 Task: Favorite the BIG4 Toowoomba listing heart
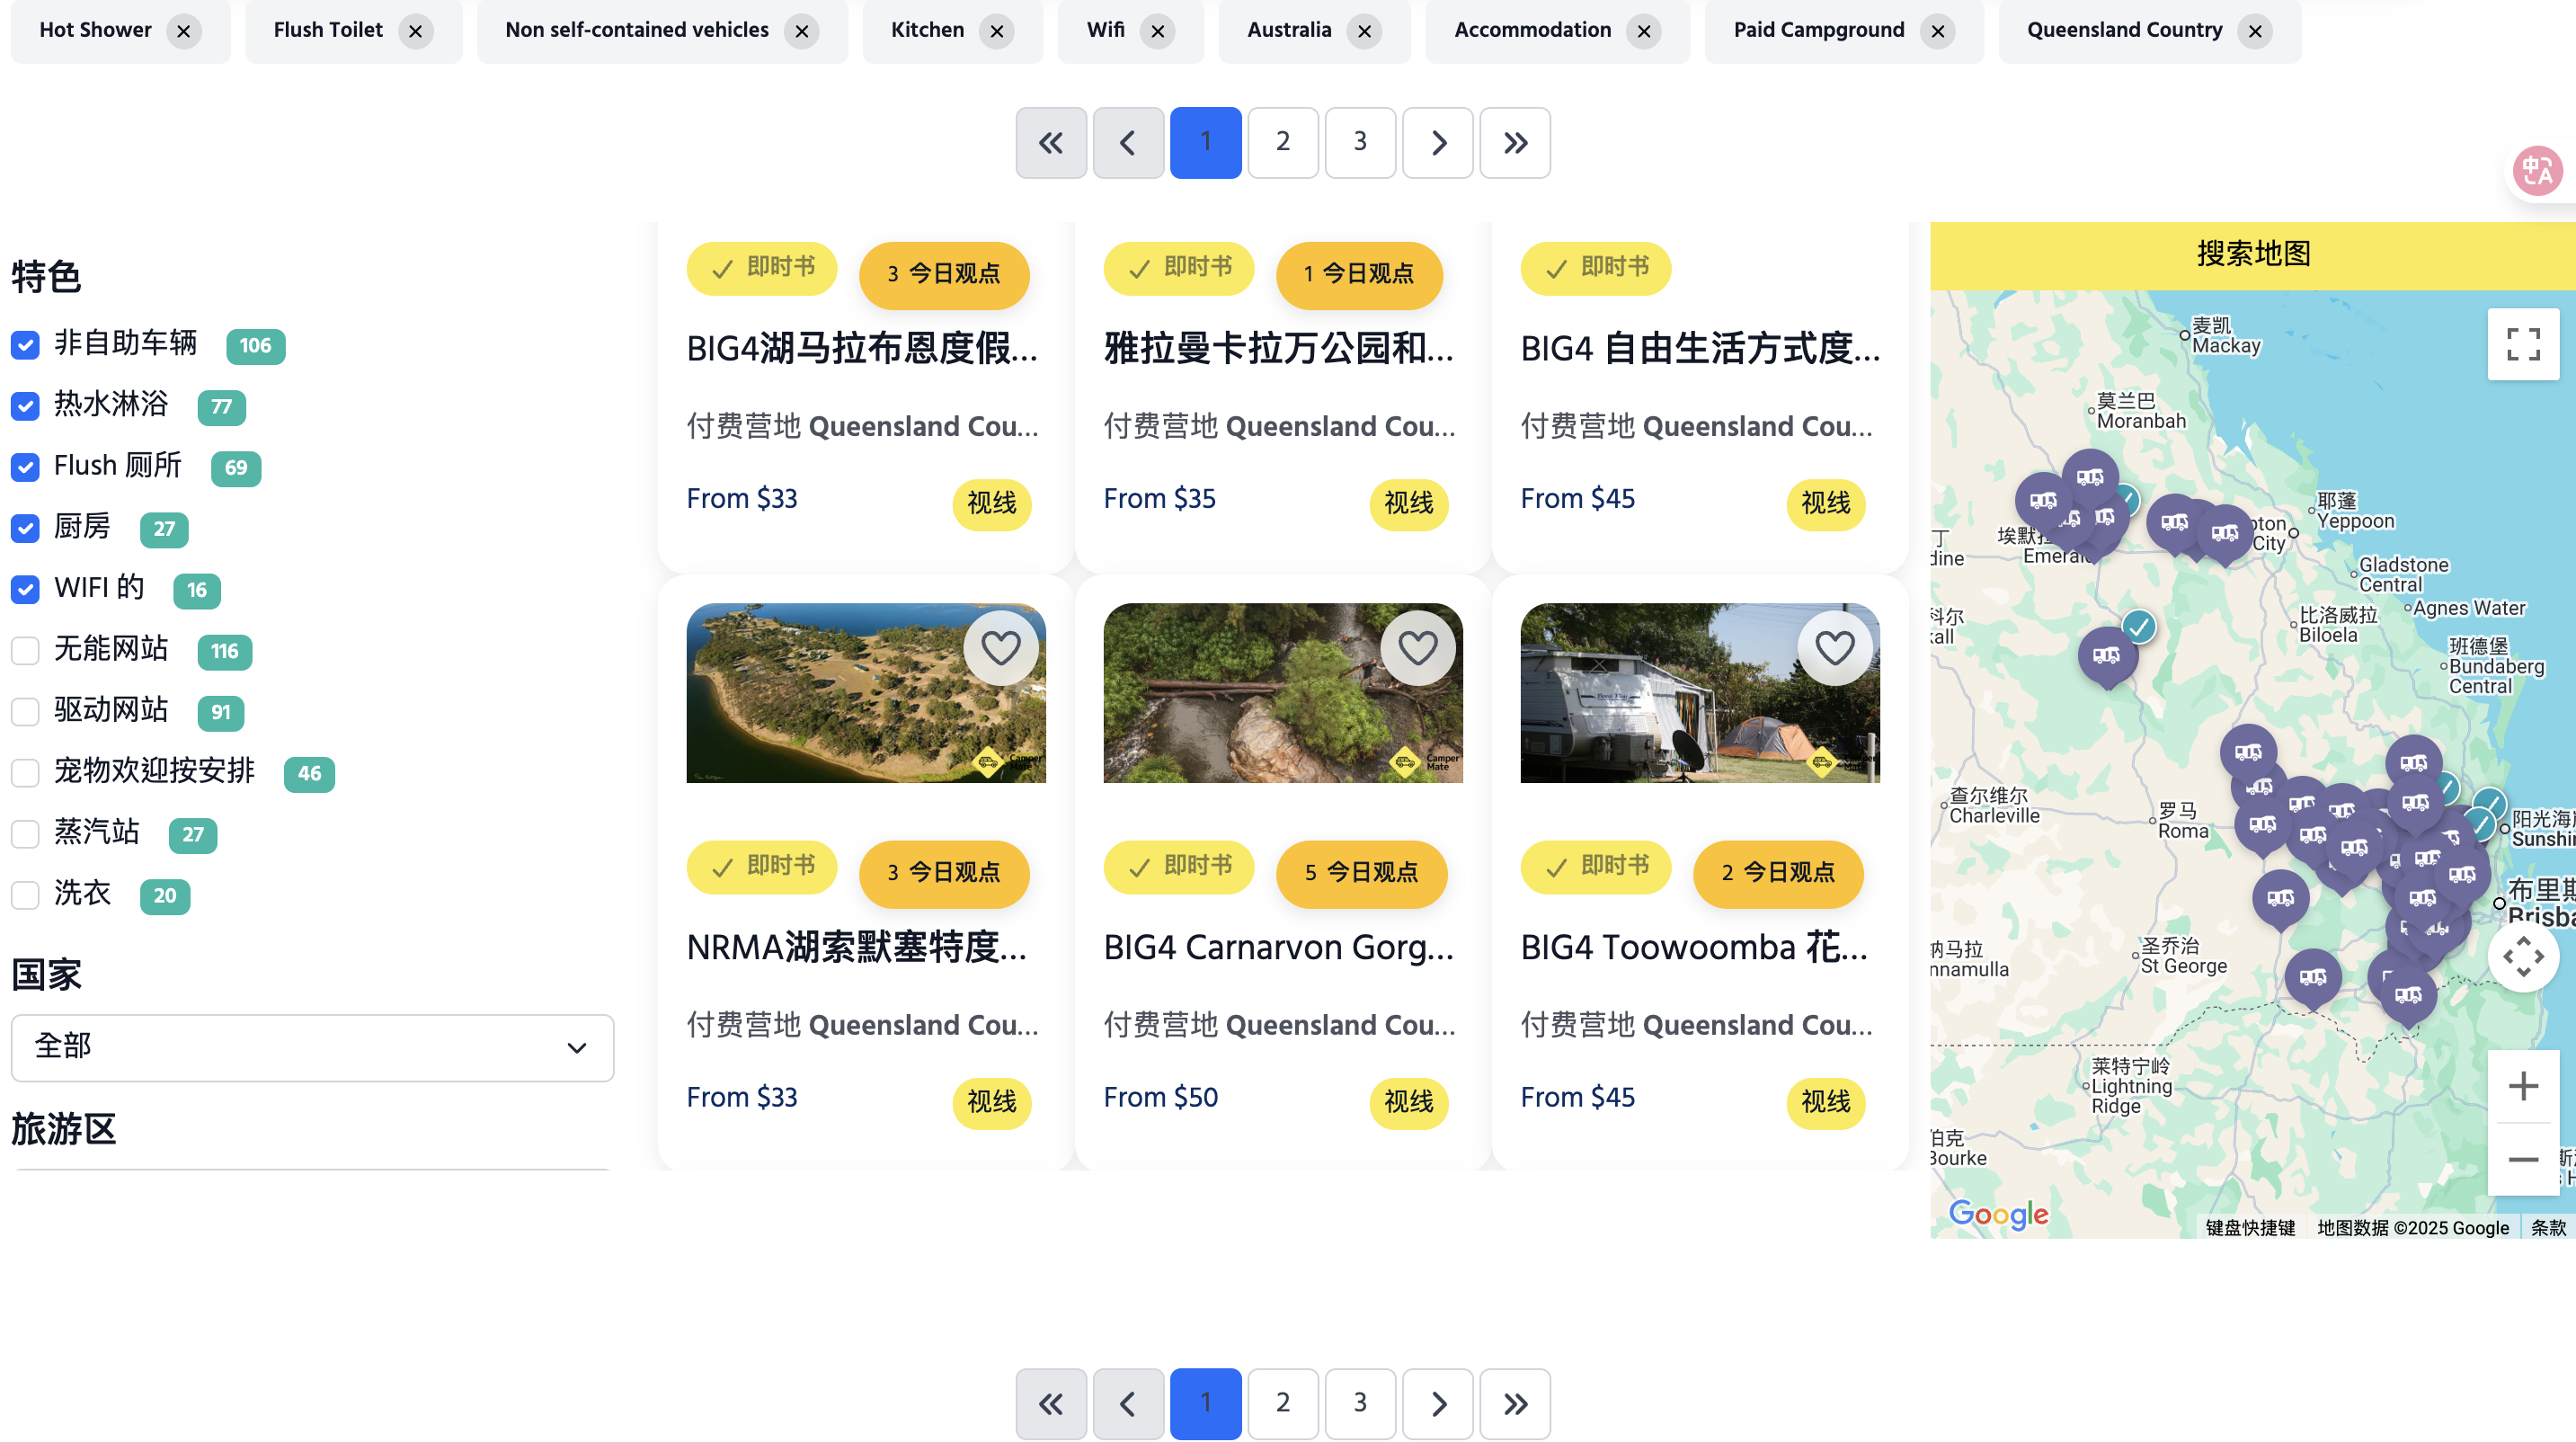[x=1834, y=648]
